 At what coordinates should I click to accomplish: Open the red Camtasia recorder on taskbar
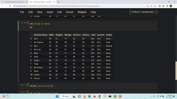click(120, 96)
